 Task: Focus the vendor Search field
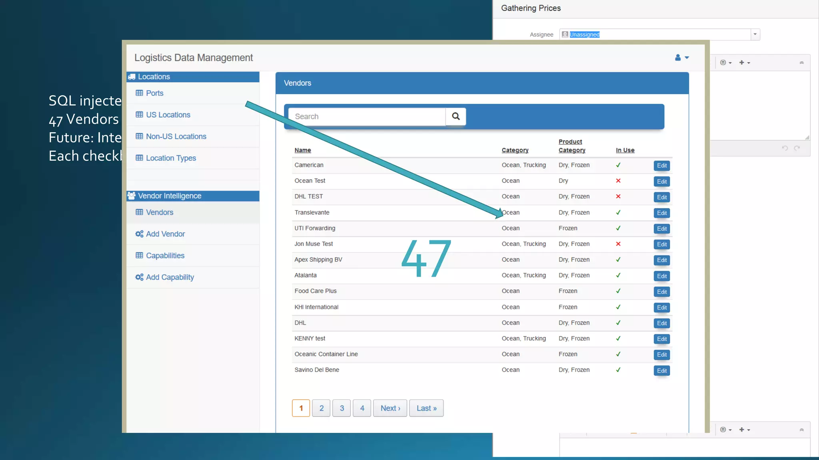tap(367, 116)
